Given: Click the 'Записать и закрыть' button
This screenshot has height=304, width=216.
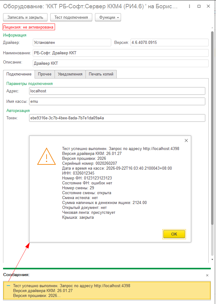Looking at the screenshot, I should 25,17.
